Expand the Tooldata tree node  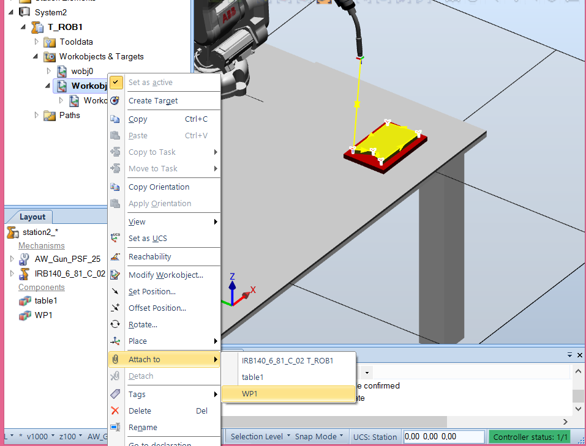[x=36, y=42]
